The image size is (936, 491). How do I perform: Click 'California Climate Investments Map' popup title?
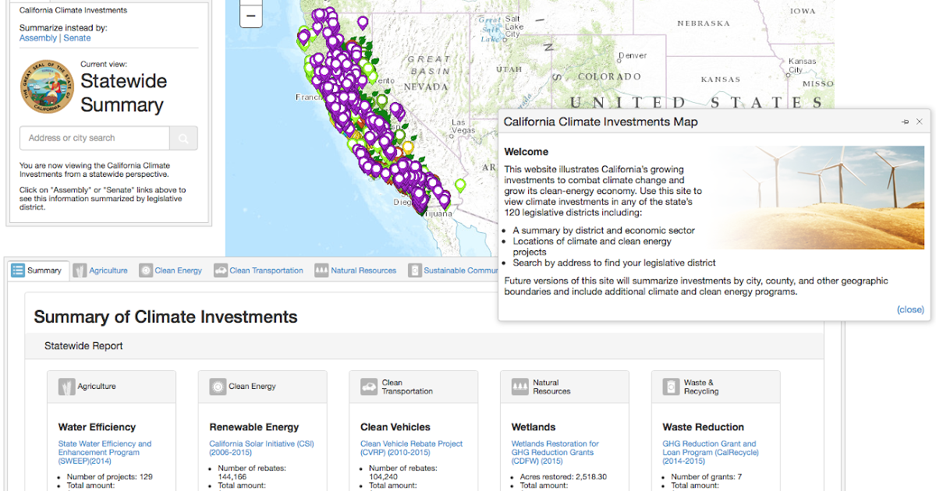pos(601,122)
